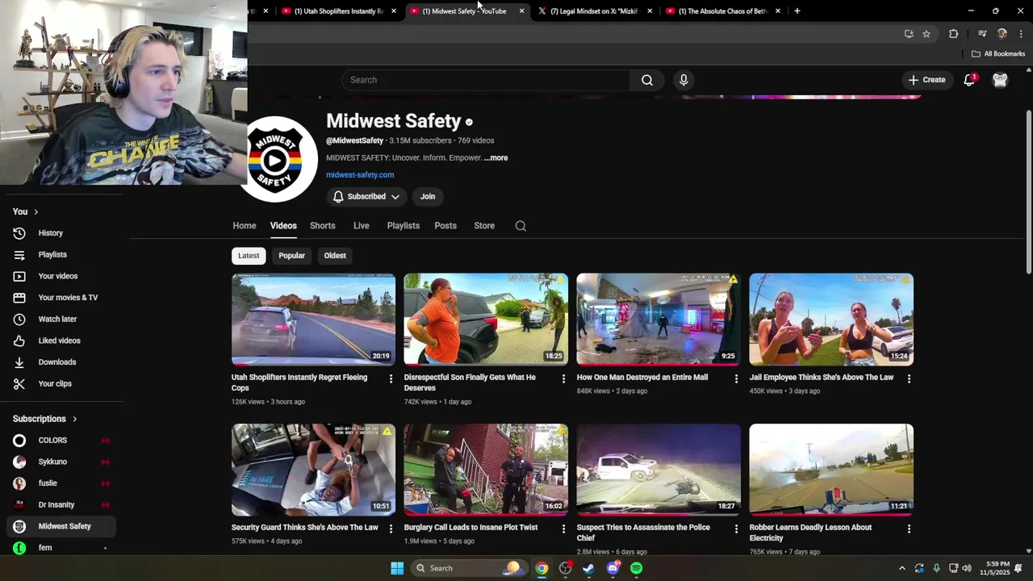Click Windows Start button
This screenshot has height=581, width=1033.
397,568
